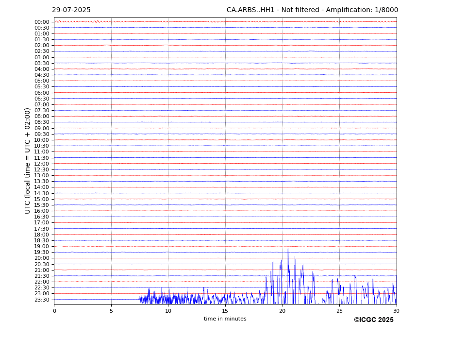
Task: Select the 15:30 row label
Action: (42, 205)
